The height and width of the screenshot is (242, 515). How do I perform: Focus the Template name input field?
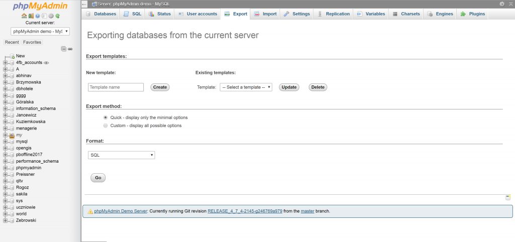(116, 87)
